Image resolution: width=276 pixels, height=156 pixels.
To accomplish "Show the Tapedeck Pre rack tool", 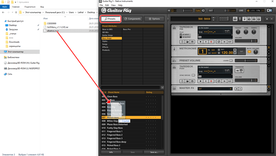I will (x=235, y=19).
